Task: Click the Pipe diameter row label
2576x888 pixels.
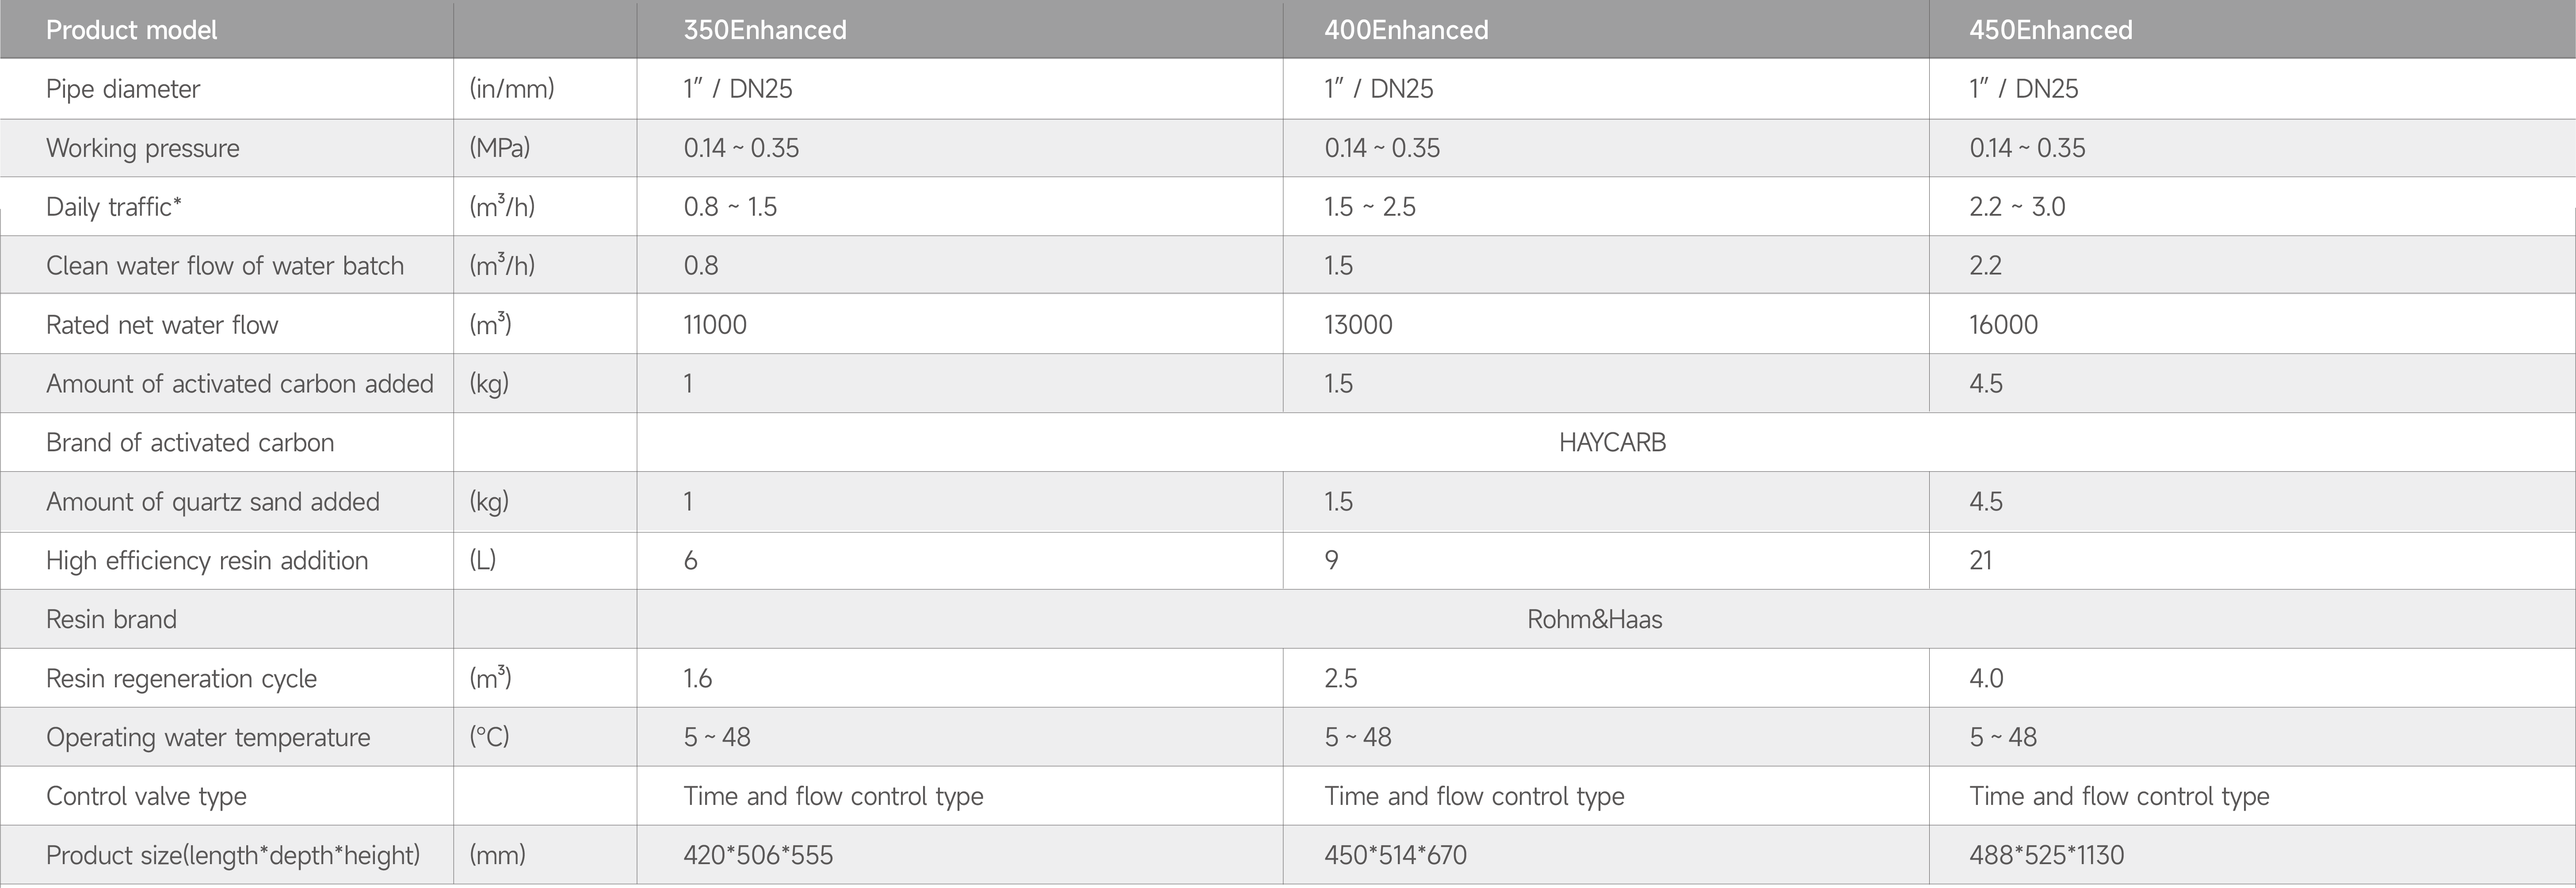Action: click(123, 89)
